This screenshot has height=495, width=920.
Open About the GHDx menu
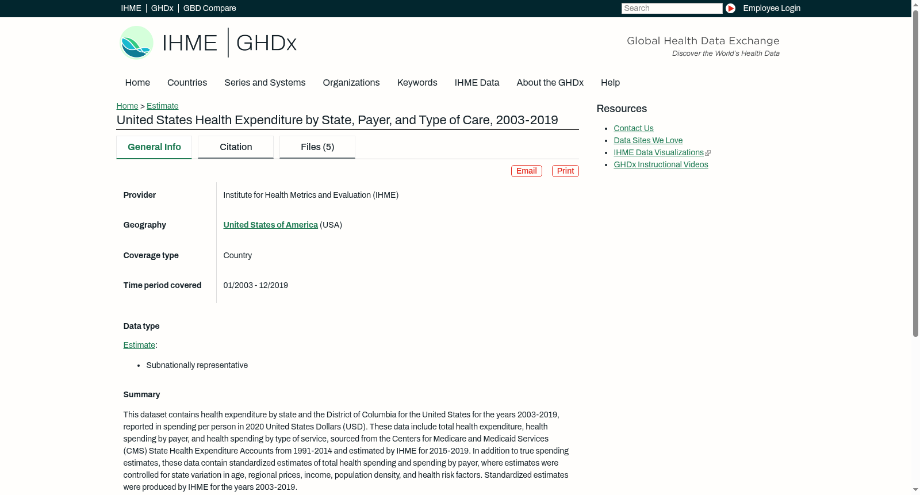pos(550,83)
